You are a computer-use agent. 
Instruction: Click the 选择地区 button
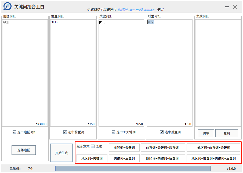click(x=24, y=150)
